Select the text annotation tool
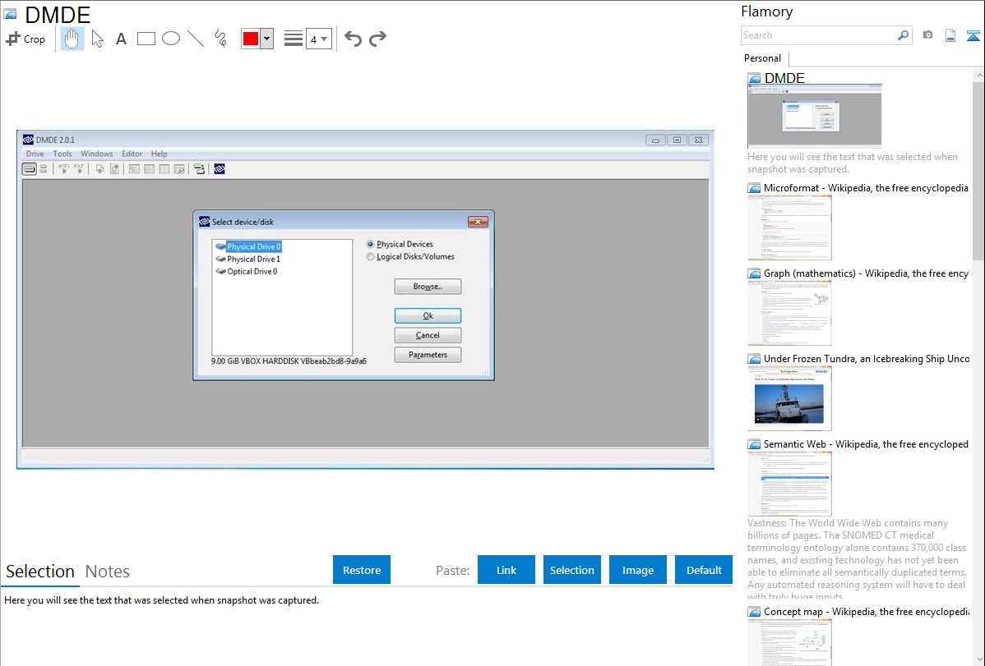The height and width of the screenshot is (666, 985). tap(121, 39)
